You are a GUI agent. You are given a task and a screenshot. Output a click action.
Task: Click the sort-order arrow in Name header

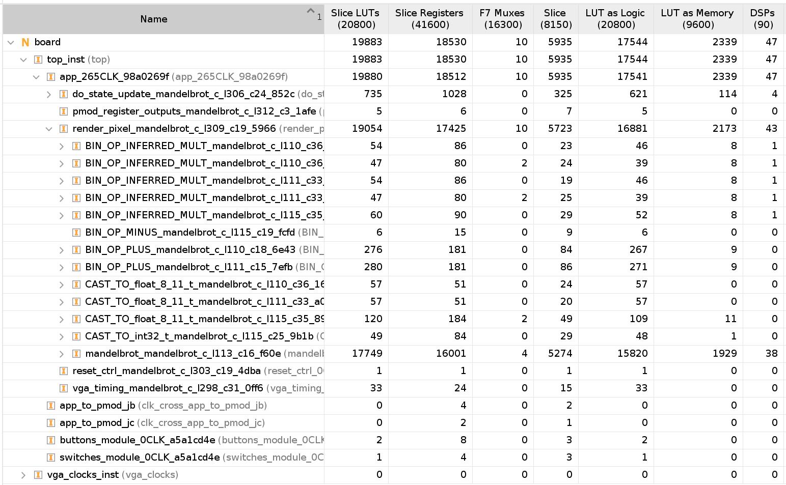[x=310, y=11]
